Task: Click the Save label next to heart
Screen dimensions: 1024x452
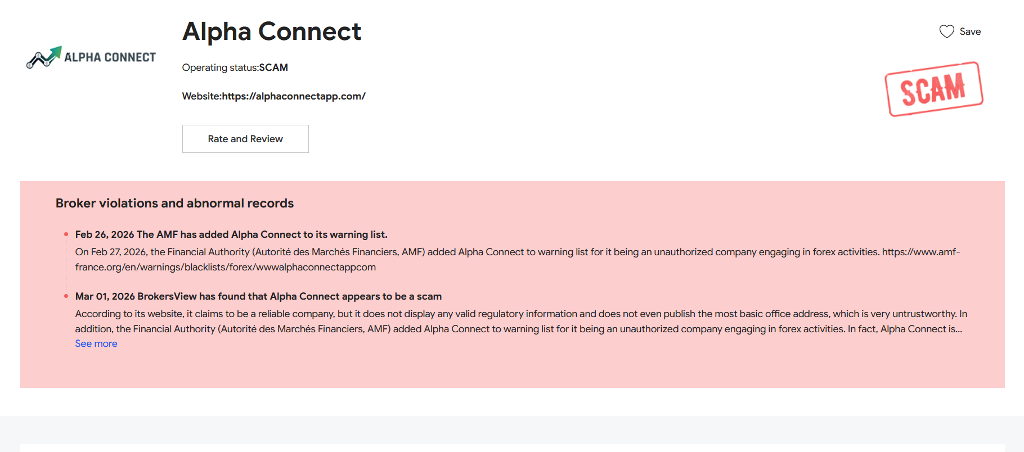Action: tap(970, 31)
